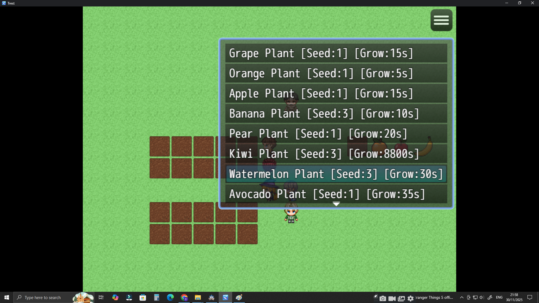Open Google Chrome from taskbar
Screen dimensions: 539x303
point(184,297)
